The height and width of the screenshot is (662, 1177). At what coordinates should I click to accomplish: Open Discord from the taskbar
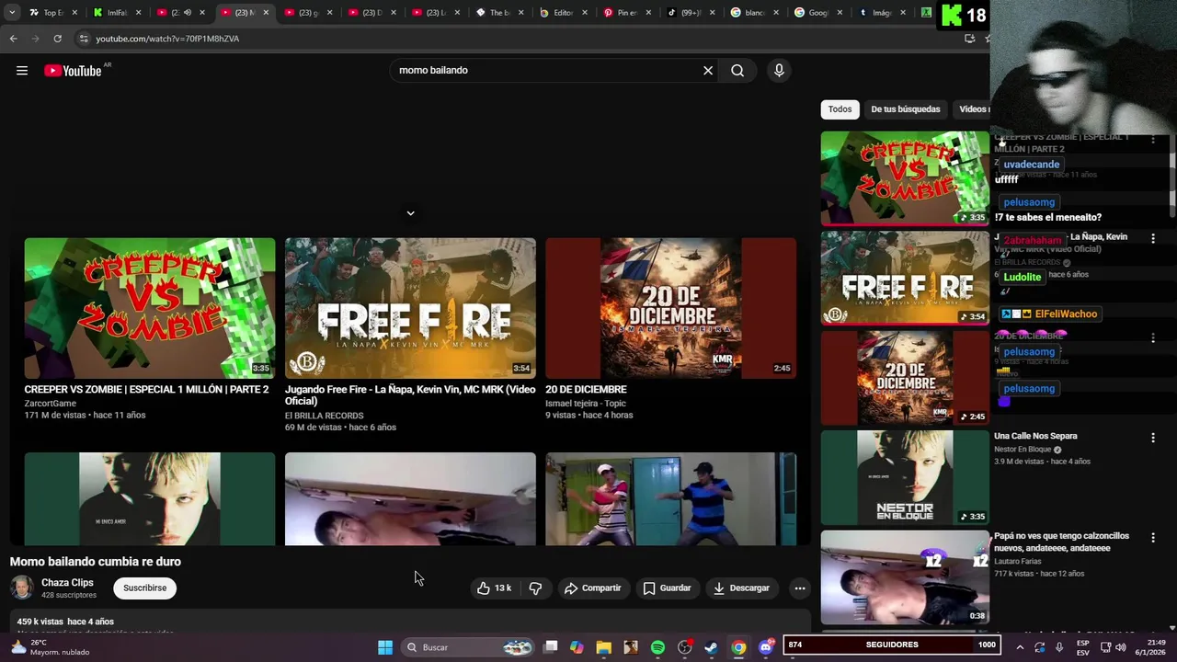point(765,647)
